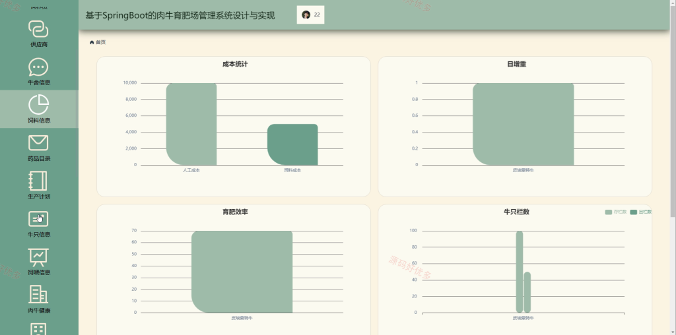Image resolution: width=676 pixels, height=335 pixels.
Task: Click the 供应商 menu label
Action: pyautogui.click(x=39, y=44)
